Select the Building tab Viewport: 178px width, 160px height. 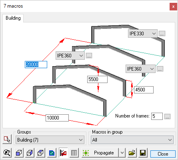click(13, 18)
